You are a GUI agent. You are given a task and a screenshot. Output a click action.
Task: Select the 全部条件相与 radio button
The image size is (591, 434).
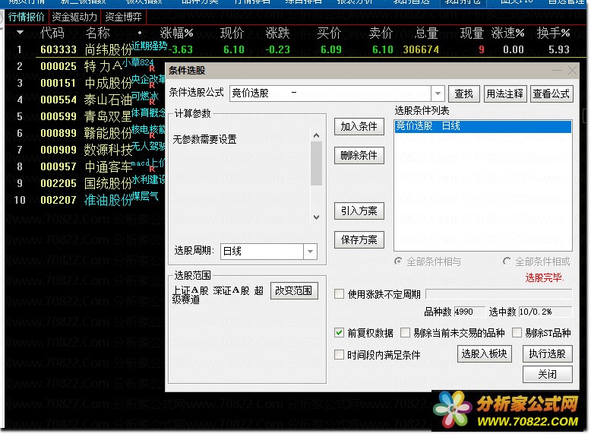398,261
